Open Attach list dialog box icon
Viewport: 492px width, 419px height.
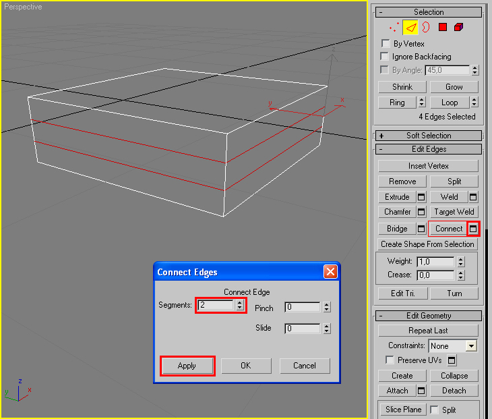click(421, 391)
